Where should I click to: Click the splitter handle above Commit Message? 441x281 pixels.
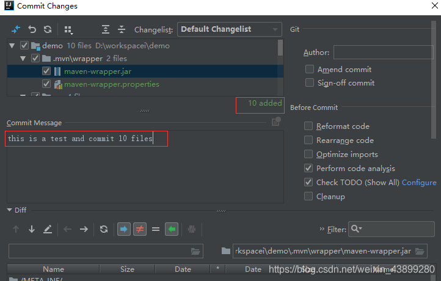pos(145,111)
